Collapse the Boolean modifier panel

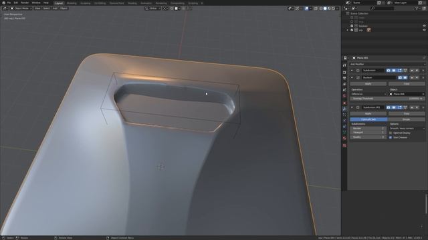[x=352, y=77]
